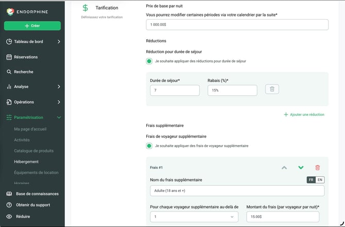This screenshot has height=227, width=345.
Task: Expand the Tableau de bord chevron
Action: click(x=59, y=41)
